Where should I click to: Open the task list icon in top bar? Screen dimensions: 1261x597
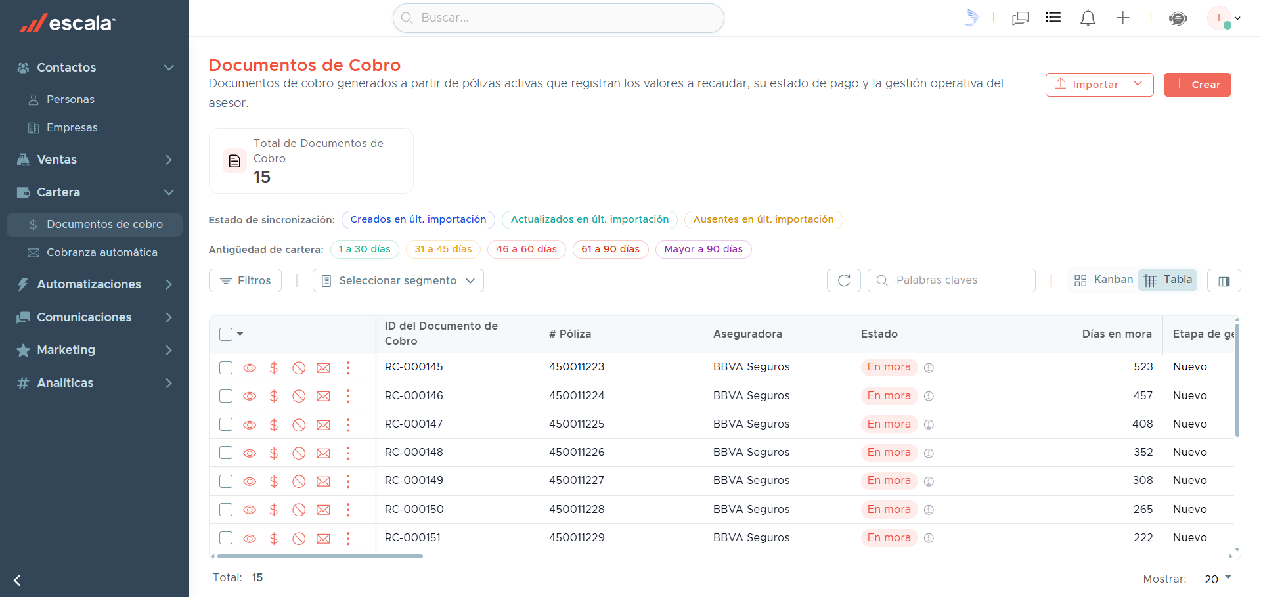(x=1053, y=18)
